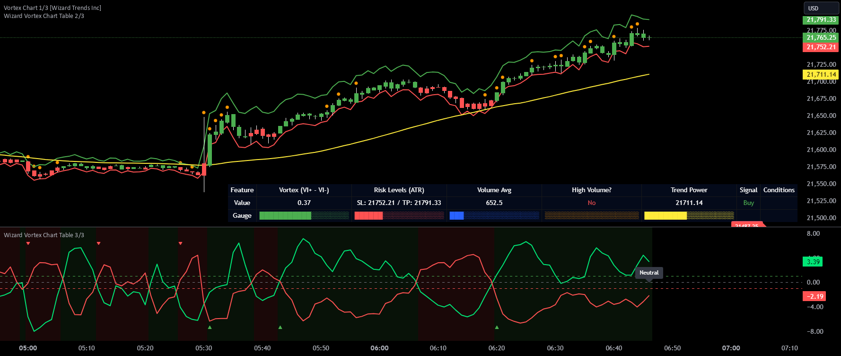Click green up-triangle marker at 06:20
This screenshot has height=356, width=841.
497,327
